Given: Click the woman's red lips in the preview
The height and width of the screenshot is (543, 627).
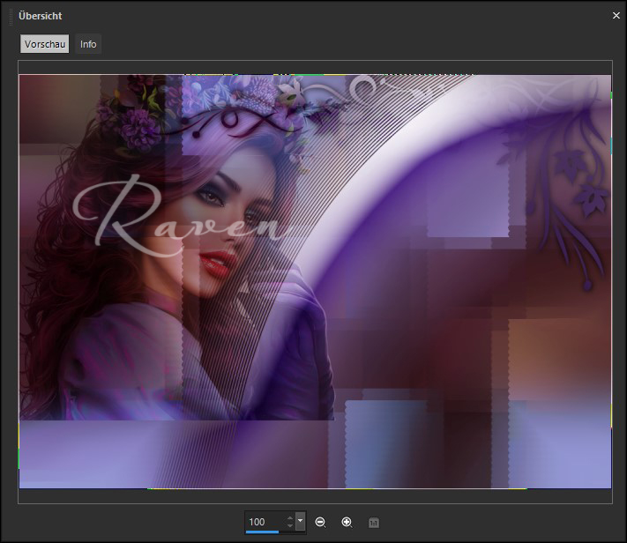Looking at the screenshot, I should (219, 261).
